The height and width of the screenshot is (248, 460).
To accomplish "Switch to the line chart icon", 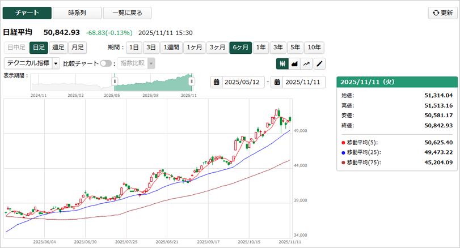I will coord(307,63).
